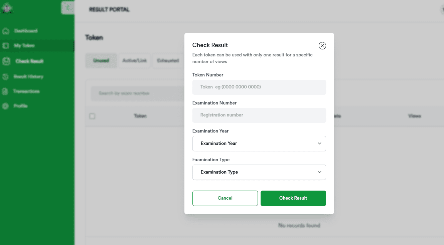Click the Transactions document icon

point(5,91)
